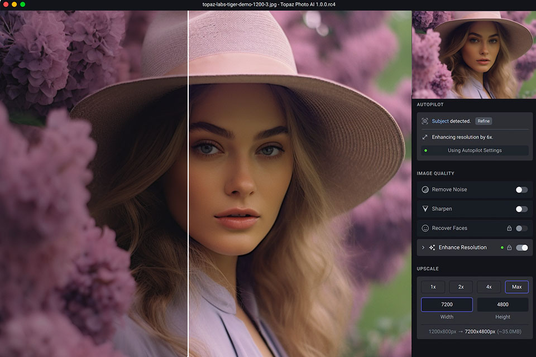Expand the Enhance Resolution settings chevron
536x357 pixels.
pyautogui.click(x=423, y=248)
